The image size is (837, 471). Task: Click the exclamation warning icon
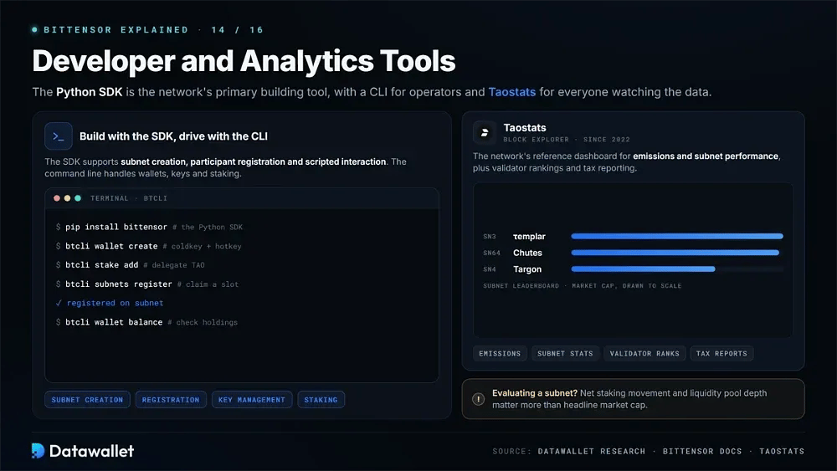coord(478,399)
